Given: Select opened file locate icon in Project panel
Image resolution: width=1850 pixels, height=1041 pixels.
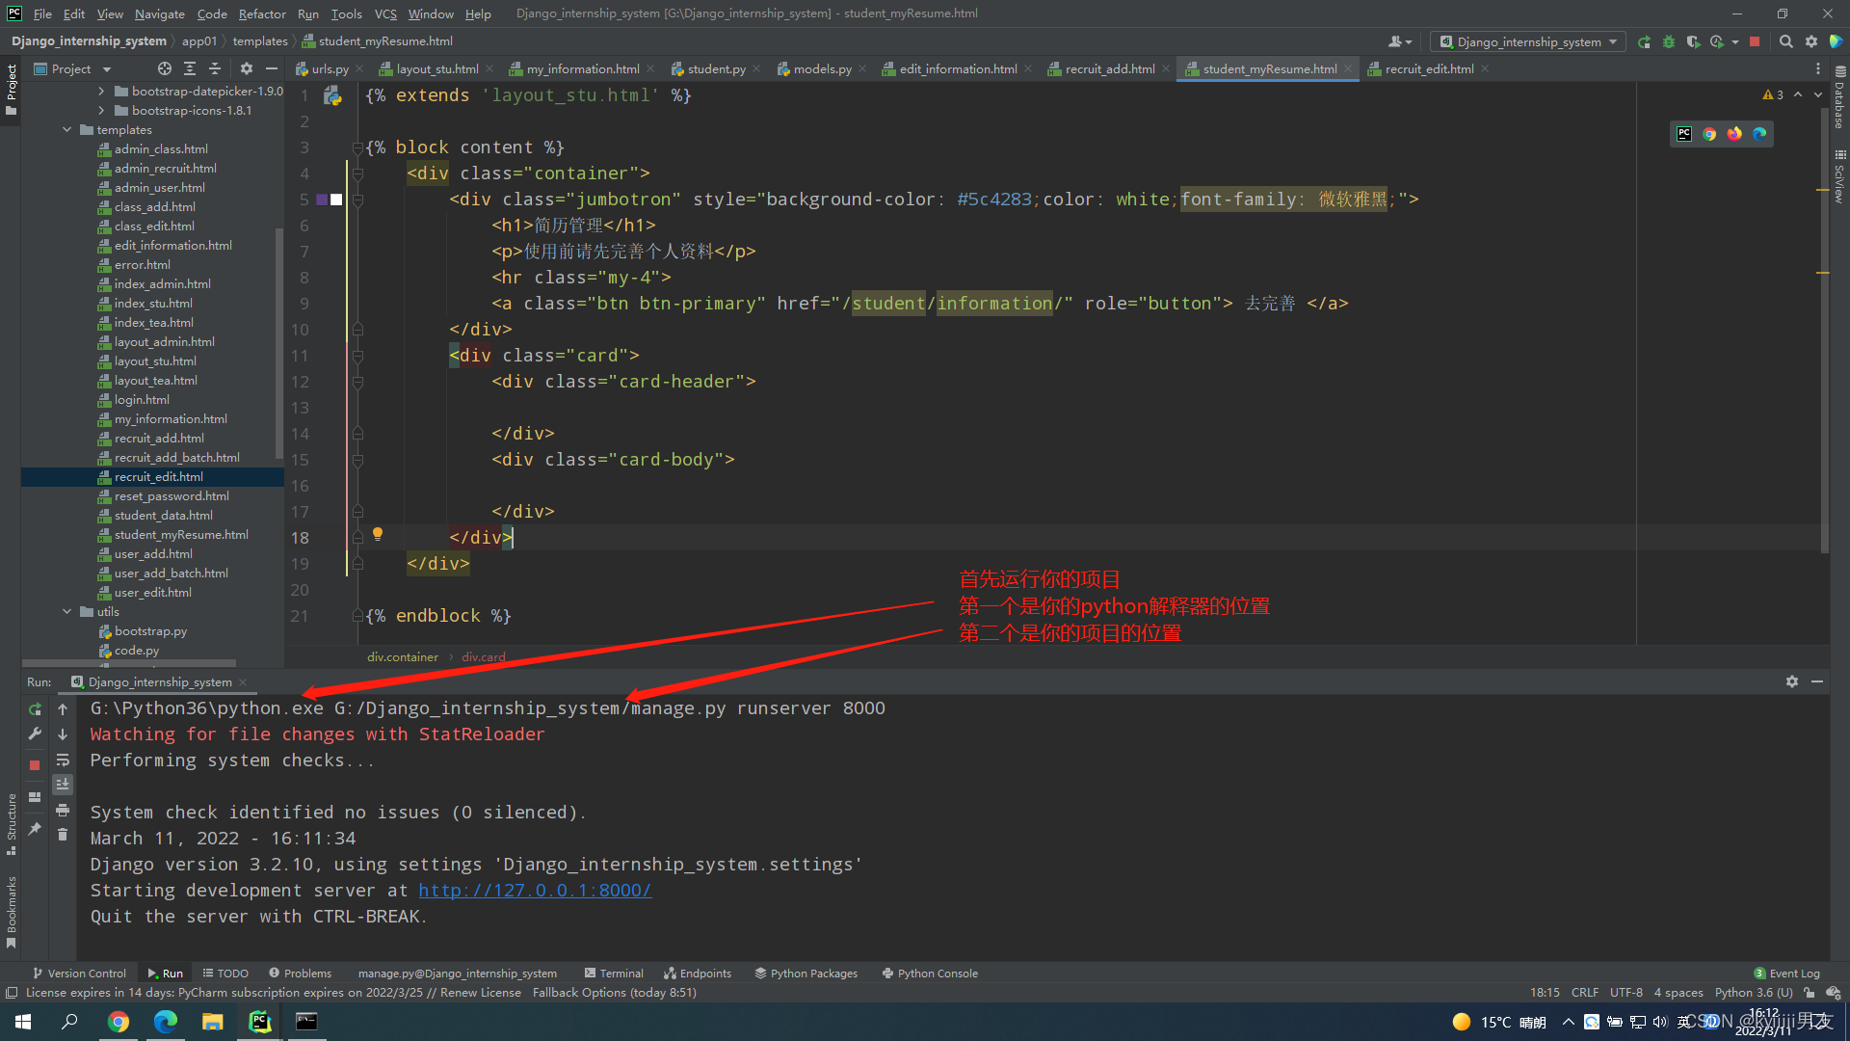Looking at the screenshot, I should point(165,68).
